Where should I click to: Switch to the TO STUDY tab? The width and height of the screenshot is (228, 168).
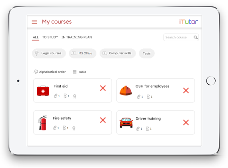(x=50, y=37)
